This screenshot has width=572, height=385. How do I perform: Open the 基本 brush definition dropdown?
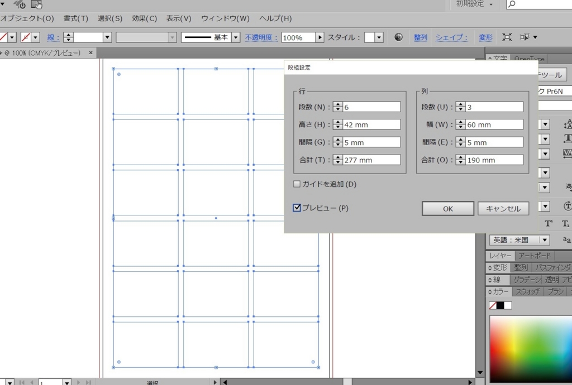coord(235,37)
